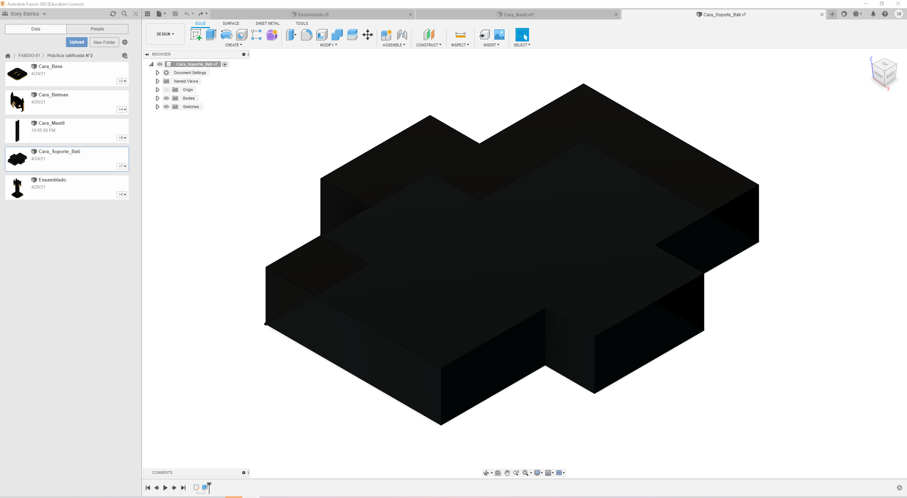
Task: Select the Move/Copy tool
Action: [368, 35]
